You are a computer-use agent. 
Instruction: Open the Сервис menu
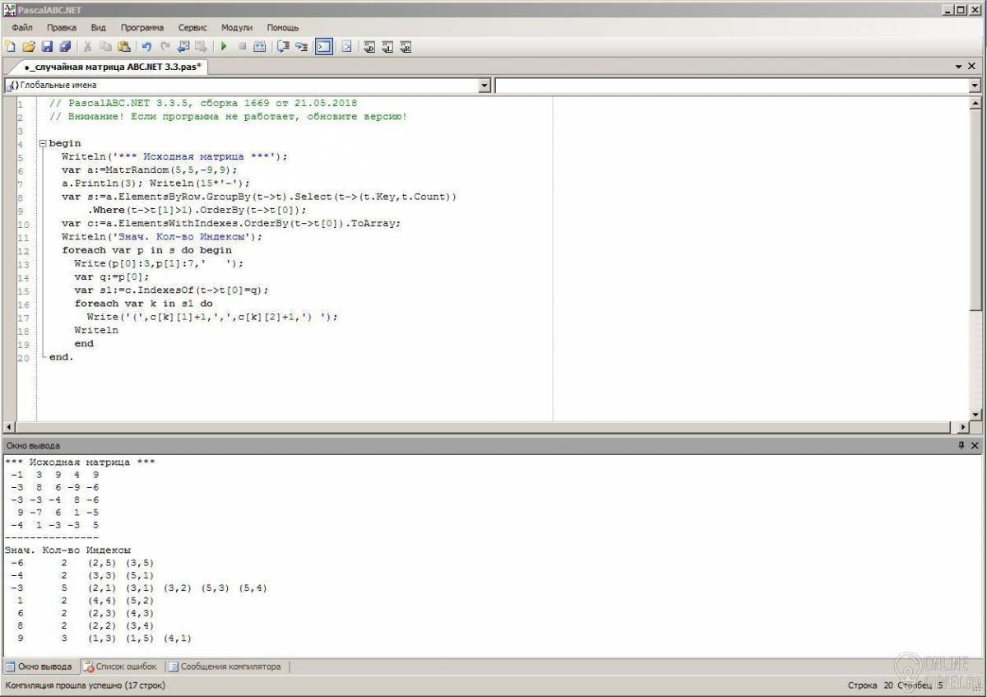coord(192,27)
